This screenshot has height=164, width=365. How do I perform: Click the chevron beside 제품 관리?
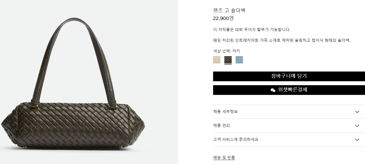(x=357, y=126)
